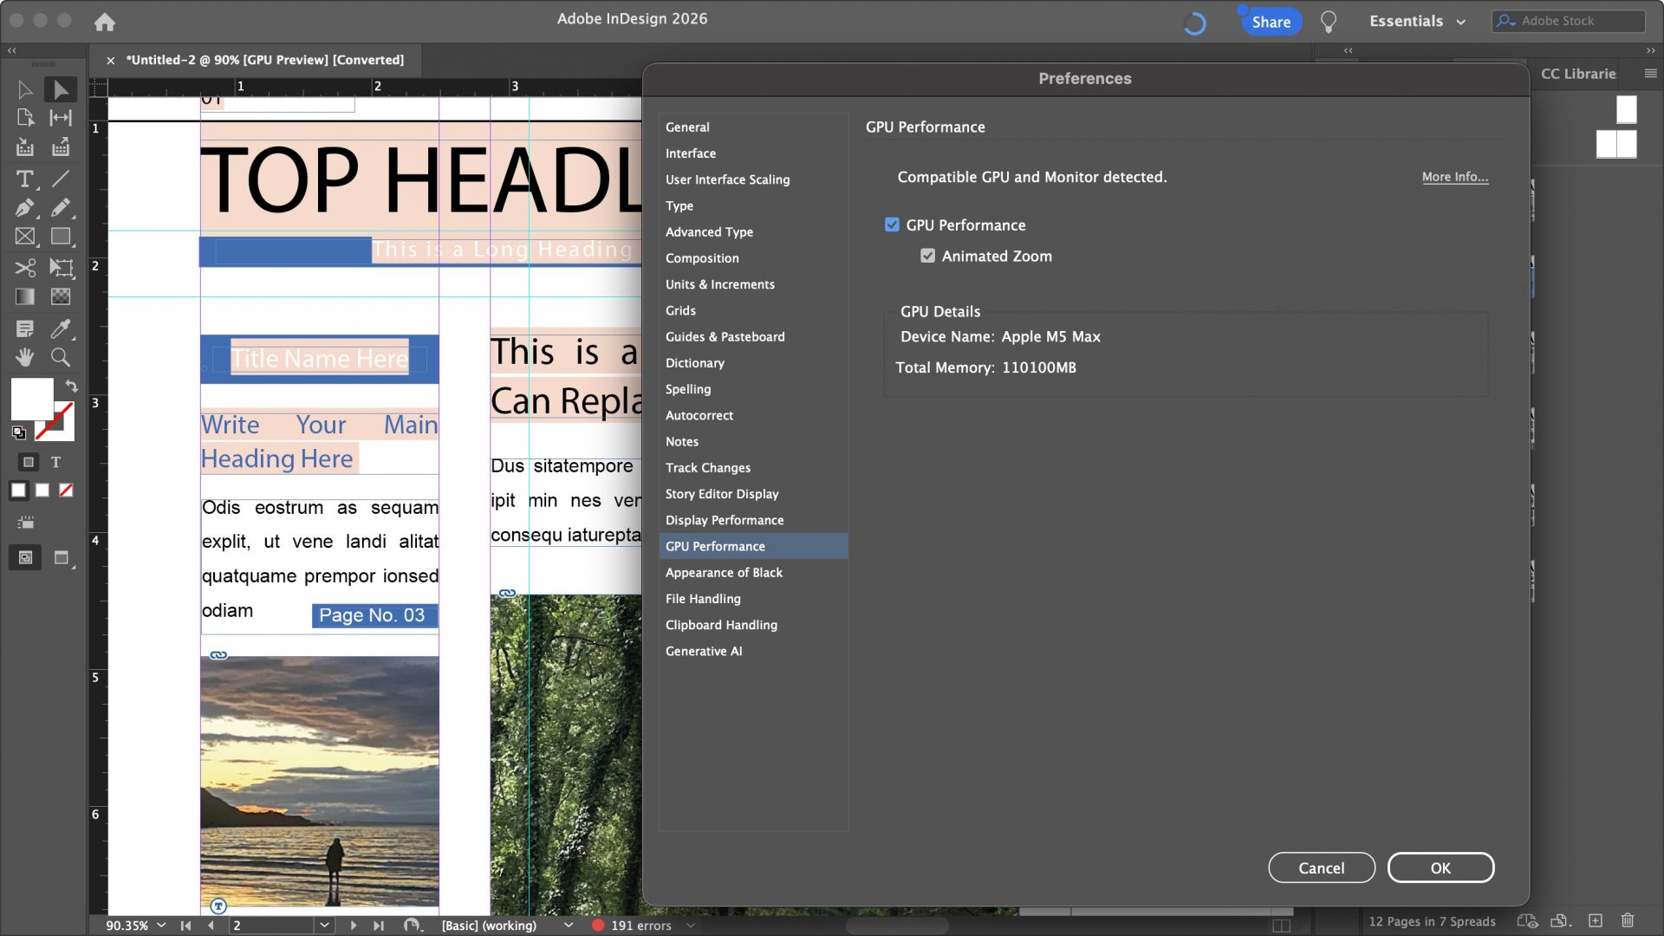Select the Eyedropper tool
This screenshot has height=936, width=1664.
click(x=60, y=328)
